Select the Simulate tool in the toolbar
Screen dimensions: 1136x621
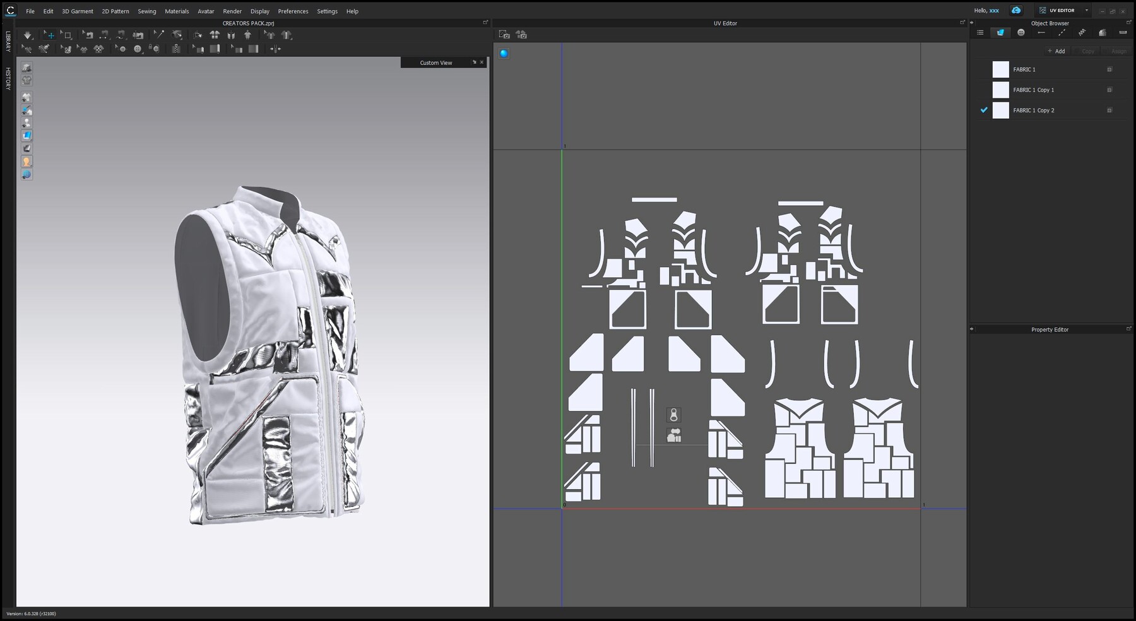28,35
